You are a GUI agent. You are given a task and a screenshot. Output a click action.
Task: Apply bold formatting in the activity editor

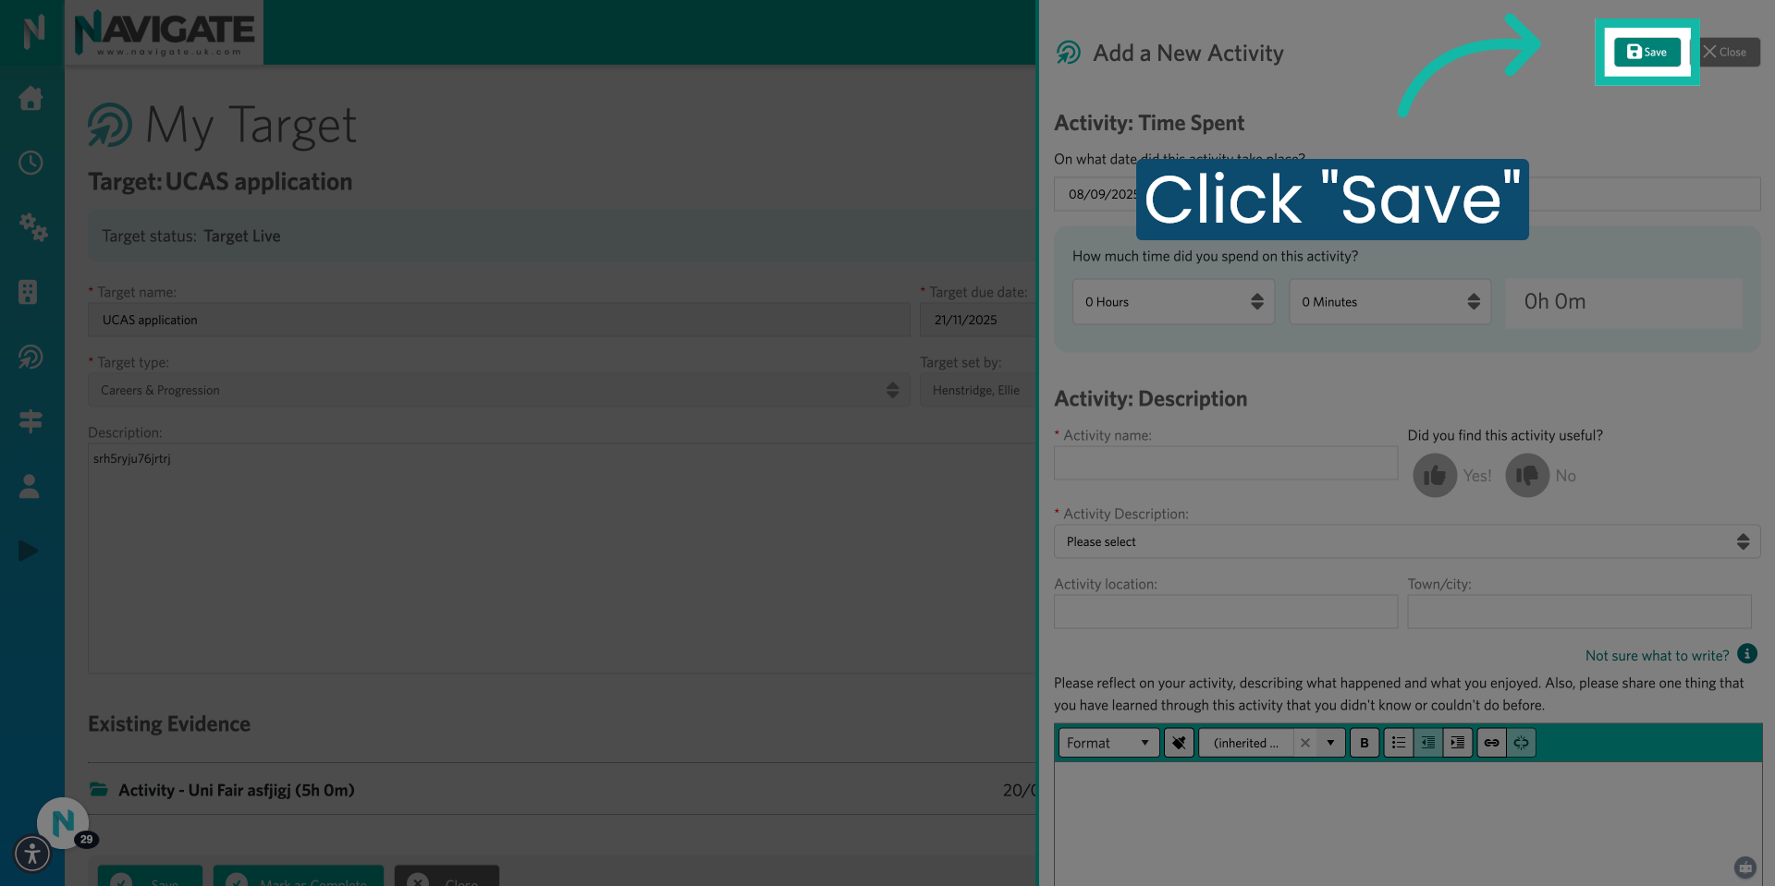pos(1365,742)
